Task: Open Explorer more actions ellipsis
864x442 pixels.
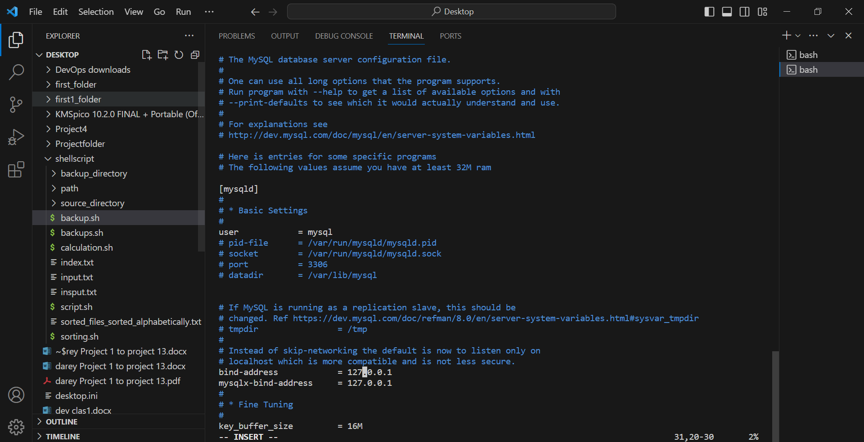Action: (x=189, y=36)
